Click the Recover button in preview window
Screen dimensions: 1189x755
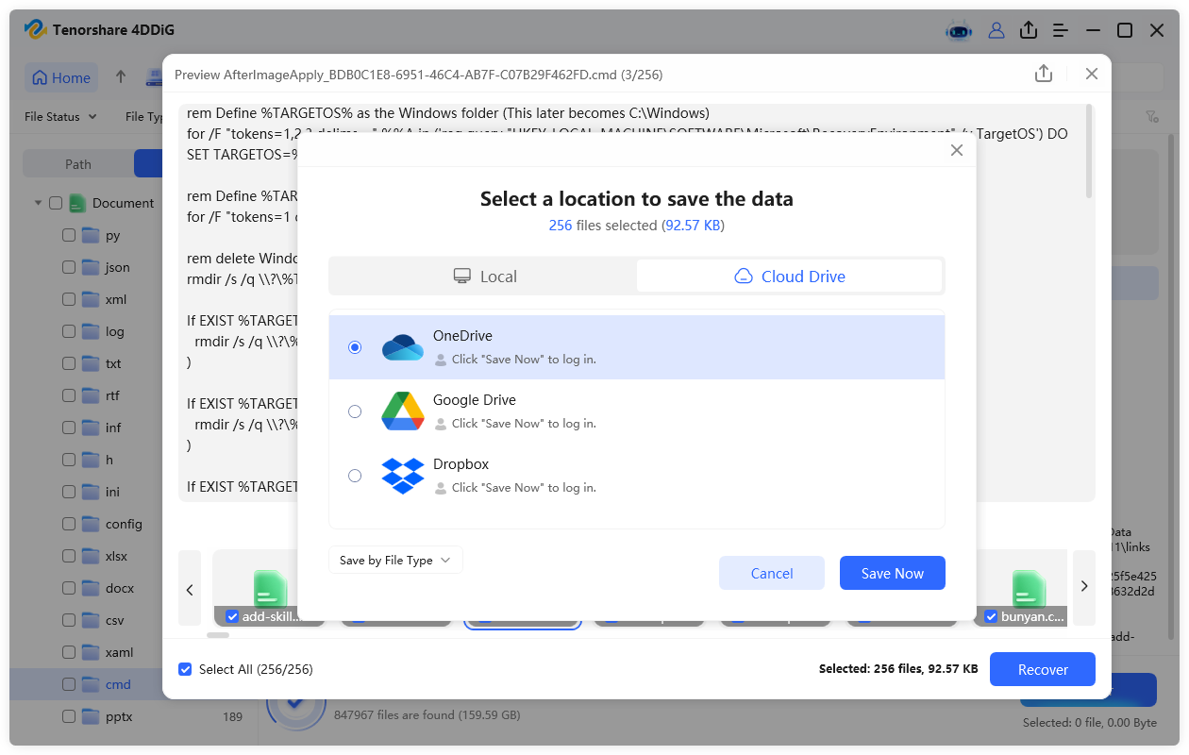(1043, 669)
